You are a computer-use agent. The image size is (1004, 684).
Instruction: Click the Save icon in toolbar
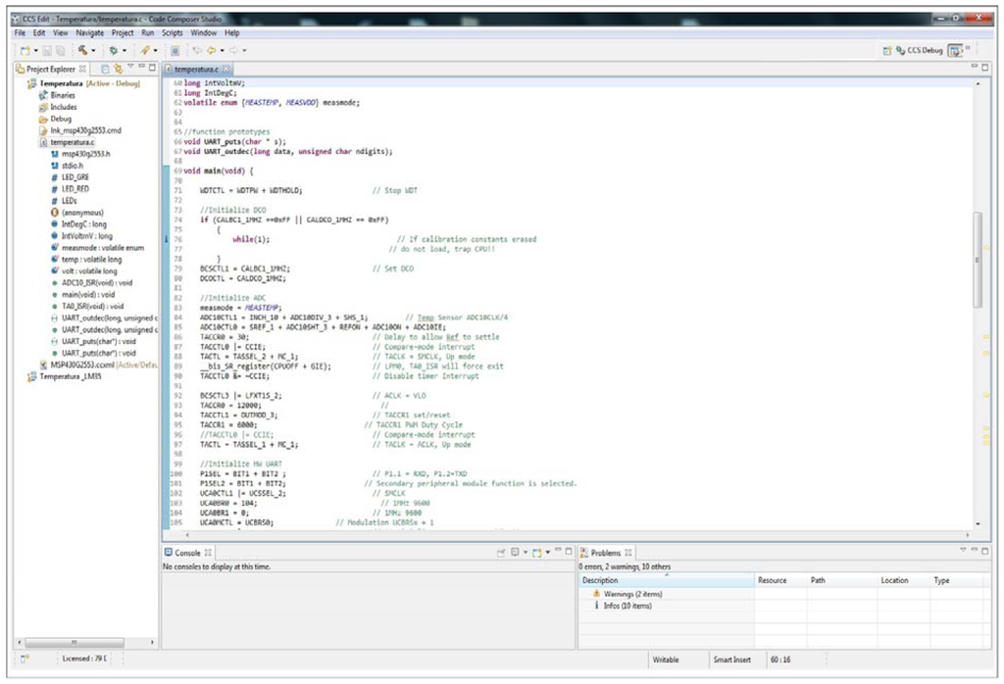pyautogui.click(x=46, y=49)
